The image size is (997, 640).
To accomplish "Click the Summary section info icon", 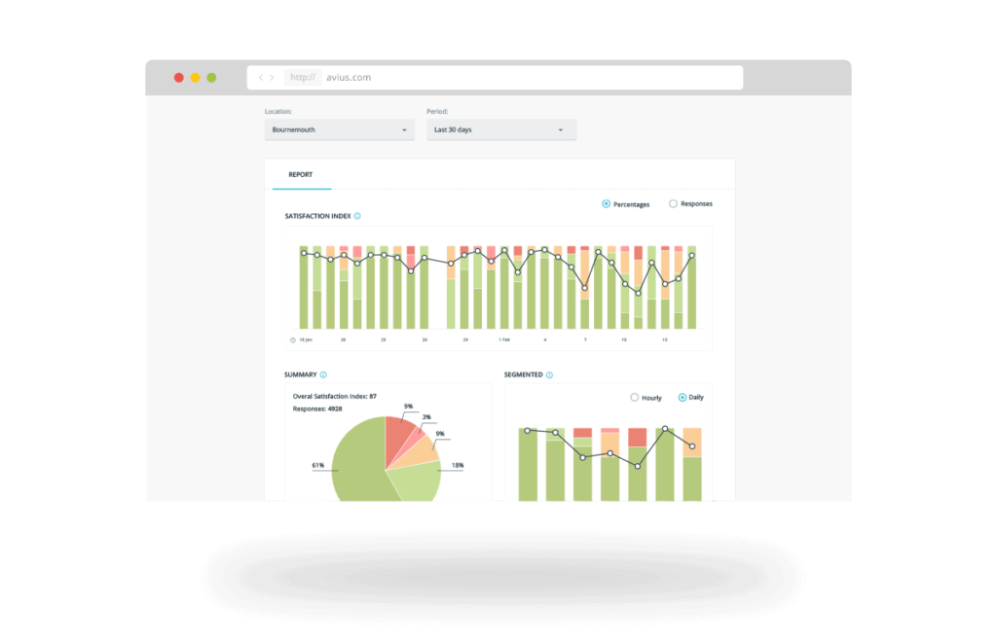I will click(x=323, y=374).
